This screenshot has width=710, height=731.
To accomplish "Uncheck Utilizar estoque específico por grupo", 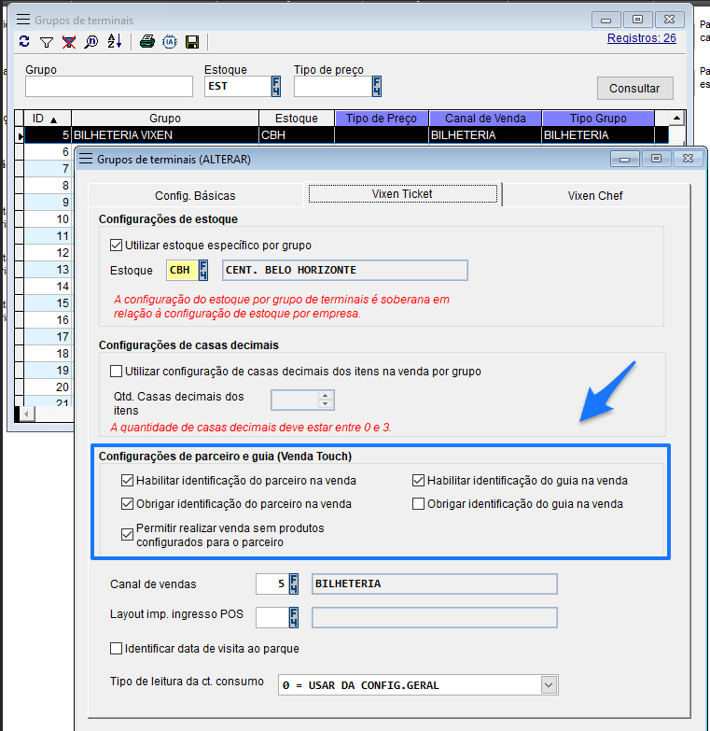I will pos(116,246).
